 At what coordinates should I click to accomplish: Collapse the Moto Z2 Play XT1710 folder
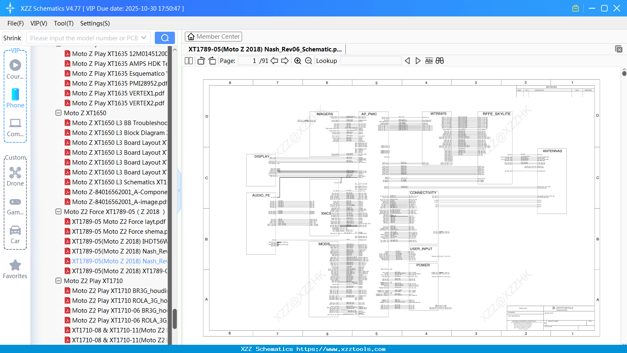58,281
